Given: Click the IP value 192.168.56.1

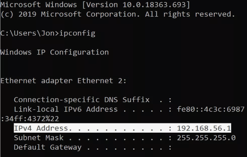Looking at the screenshot, I should pyautogui.click(x=204, y=128).
